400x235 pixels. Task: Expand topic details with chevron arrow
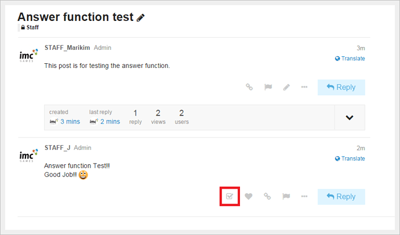tap(350, 117)
